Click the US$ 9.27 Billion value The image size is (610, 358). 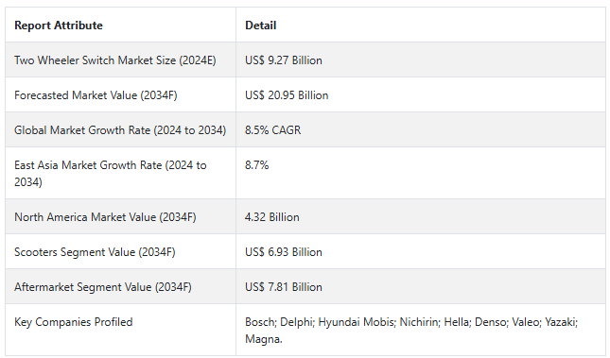pos(284,60)
